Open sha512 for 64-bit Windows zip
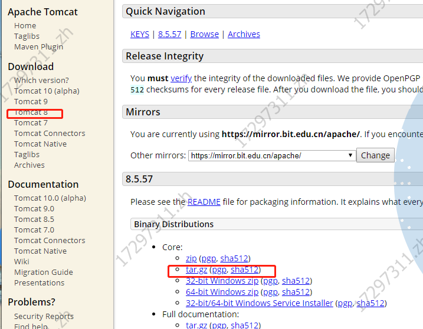Viewport: 423px width, 329px height. (x=296, y=292)
